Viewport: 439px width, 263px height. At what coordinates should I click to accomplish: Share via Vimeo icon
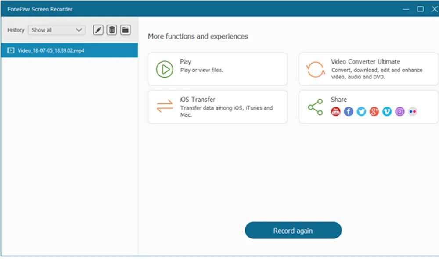[387, 111]
